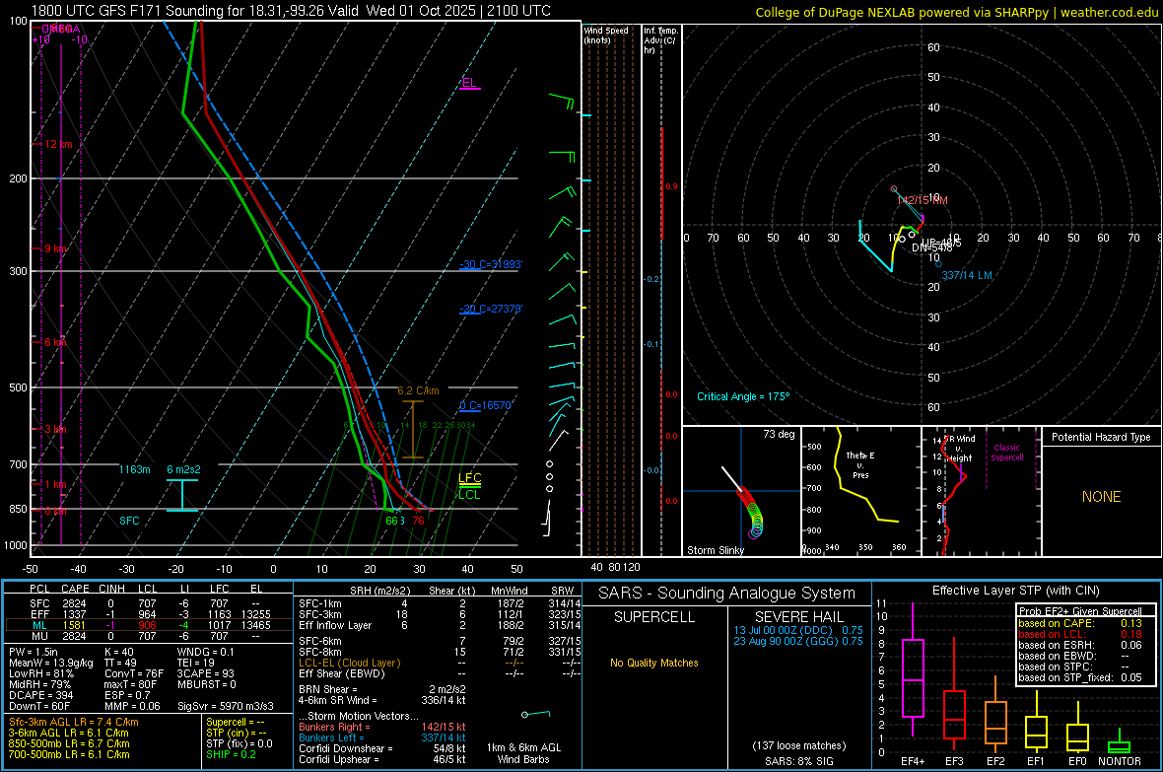Screen dimensions: 1163x772
Task: Click the 'ConvT = 76F' value
Action: point(134,673)
